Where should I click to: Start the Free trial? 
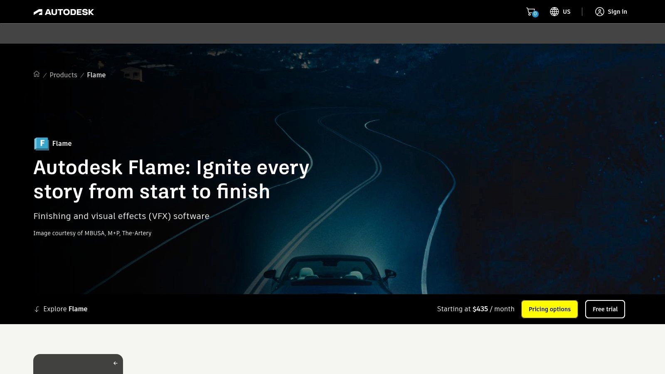(x=605, y=309)
